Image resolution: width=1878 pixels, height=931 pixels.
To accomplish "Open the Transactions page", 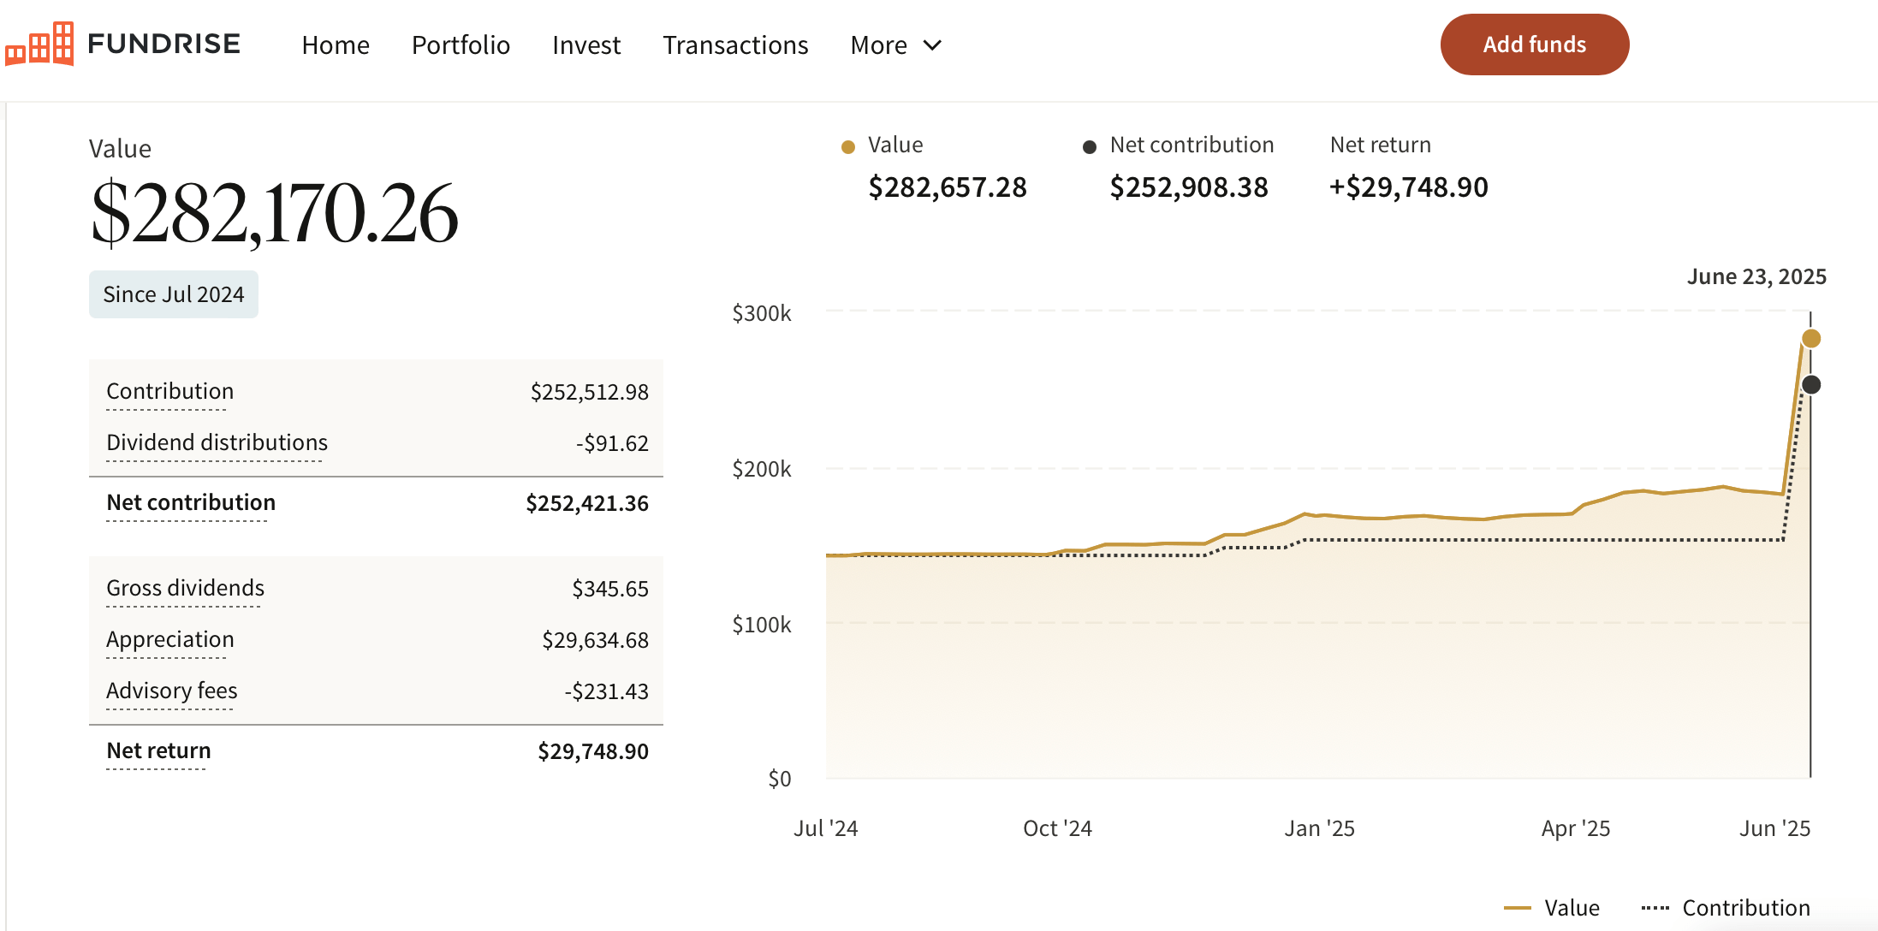I will click(734, 44).
